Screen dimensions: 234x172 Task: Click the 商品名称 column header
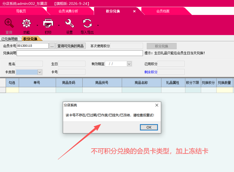(142, 83)
